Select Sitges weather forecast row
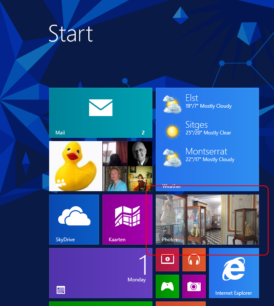This screenshot has width=274, height=306. [207, 129]
